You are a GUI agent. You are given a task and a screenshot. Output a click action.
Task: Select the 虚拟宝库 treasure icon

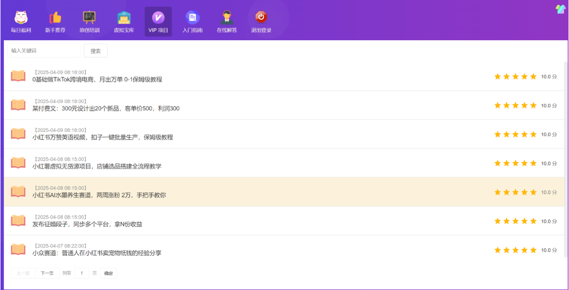124,18
